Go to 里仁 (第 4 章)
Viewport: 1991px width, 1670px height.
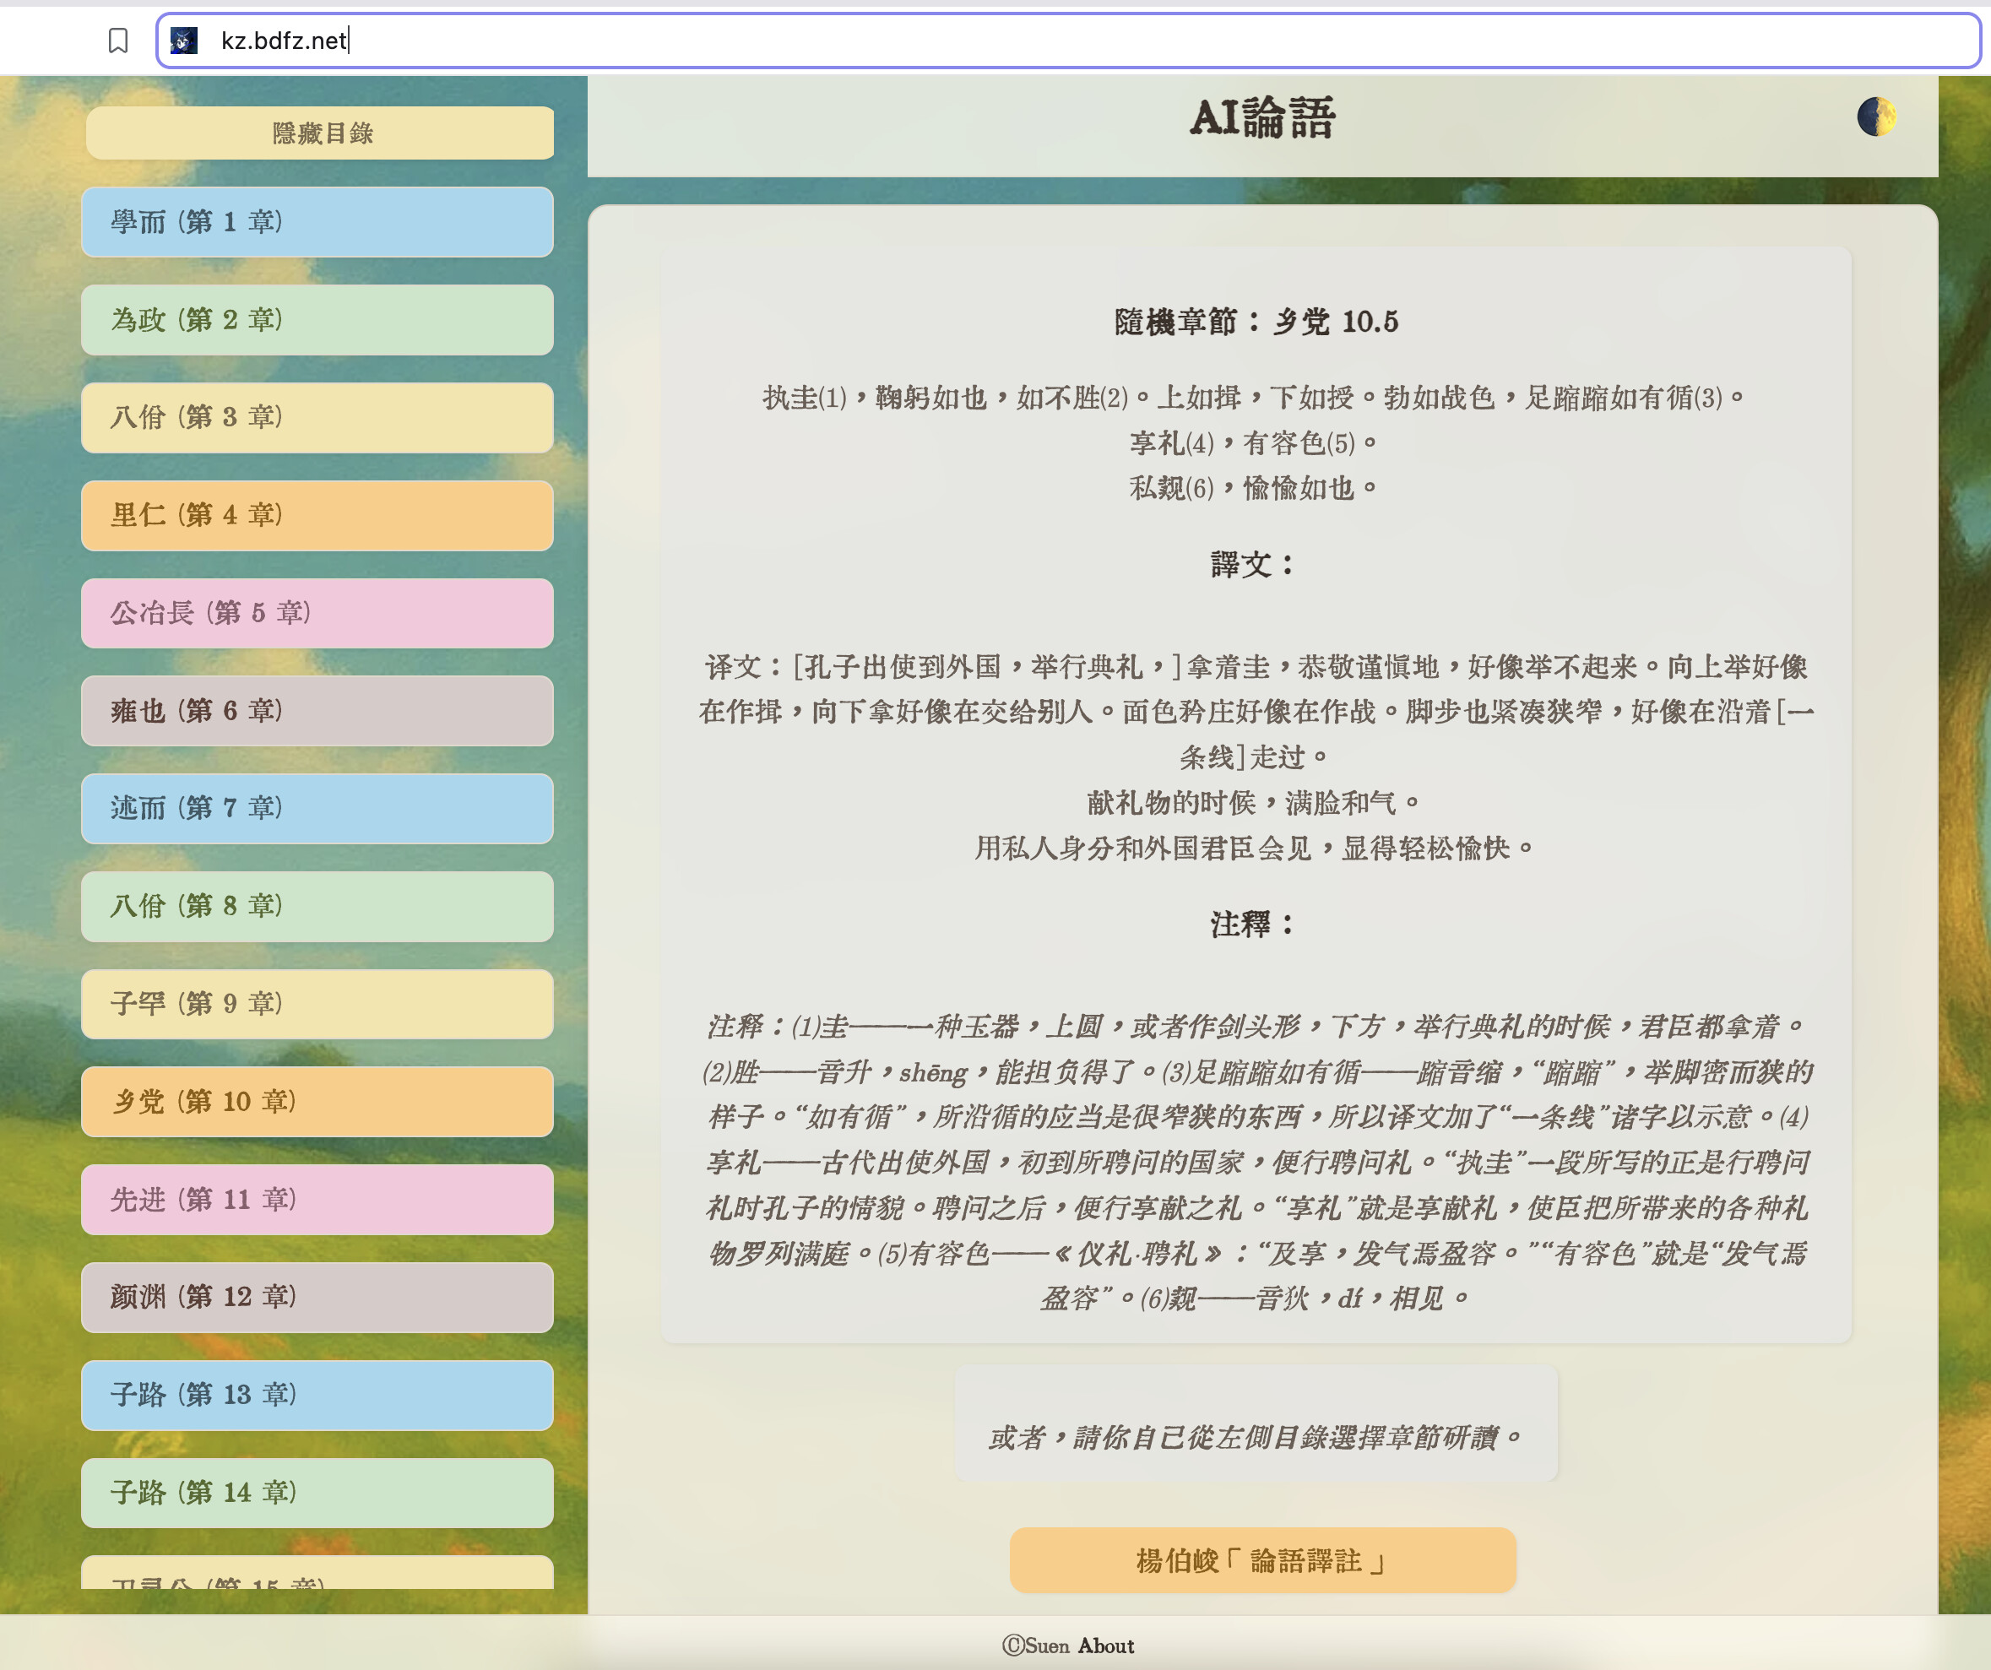(317, 515)
